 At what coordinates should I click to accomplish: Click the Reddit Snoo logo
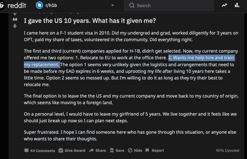click(2, 5)
